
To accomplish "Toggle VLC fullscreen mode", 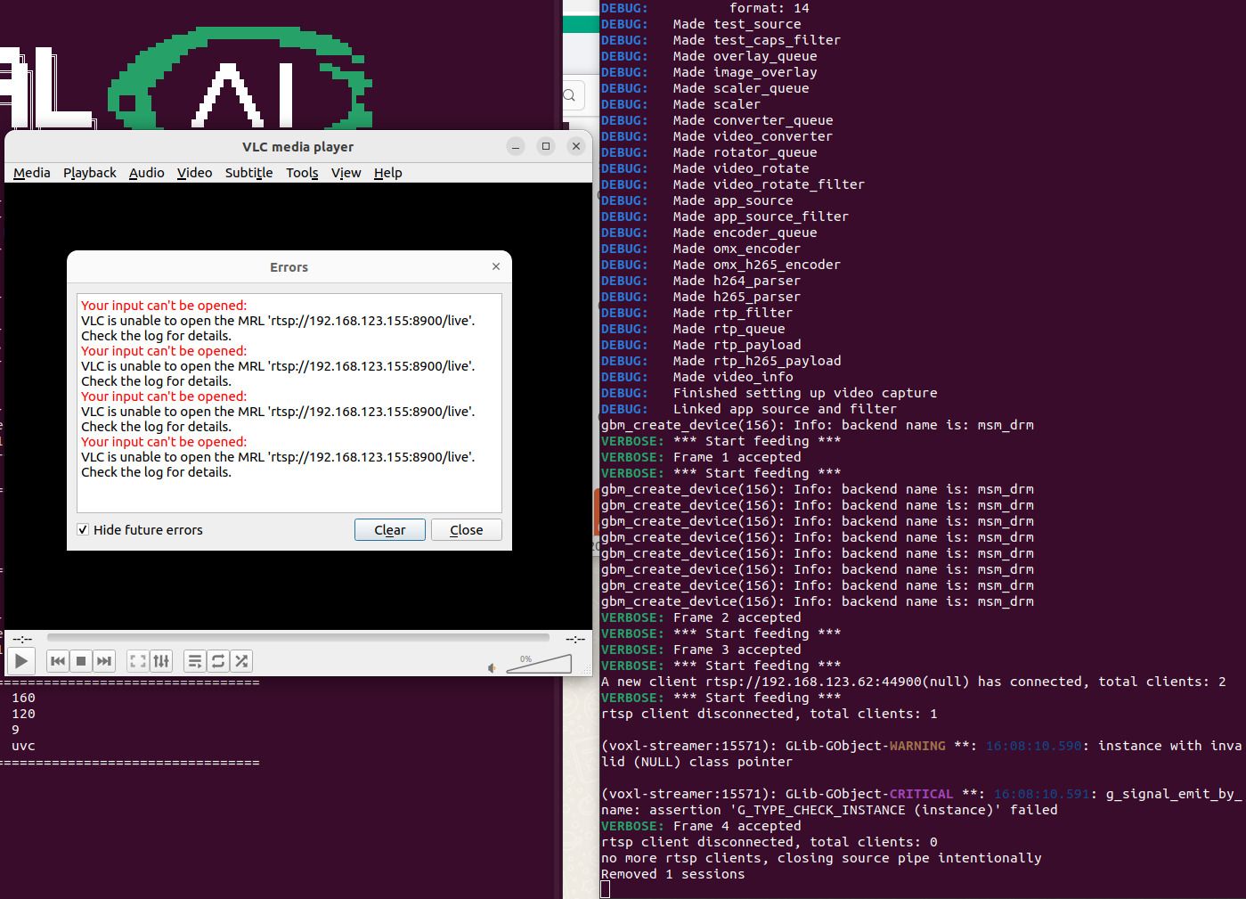I will pos(138,661).
